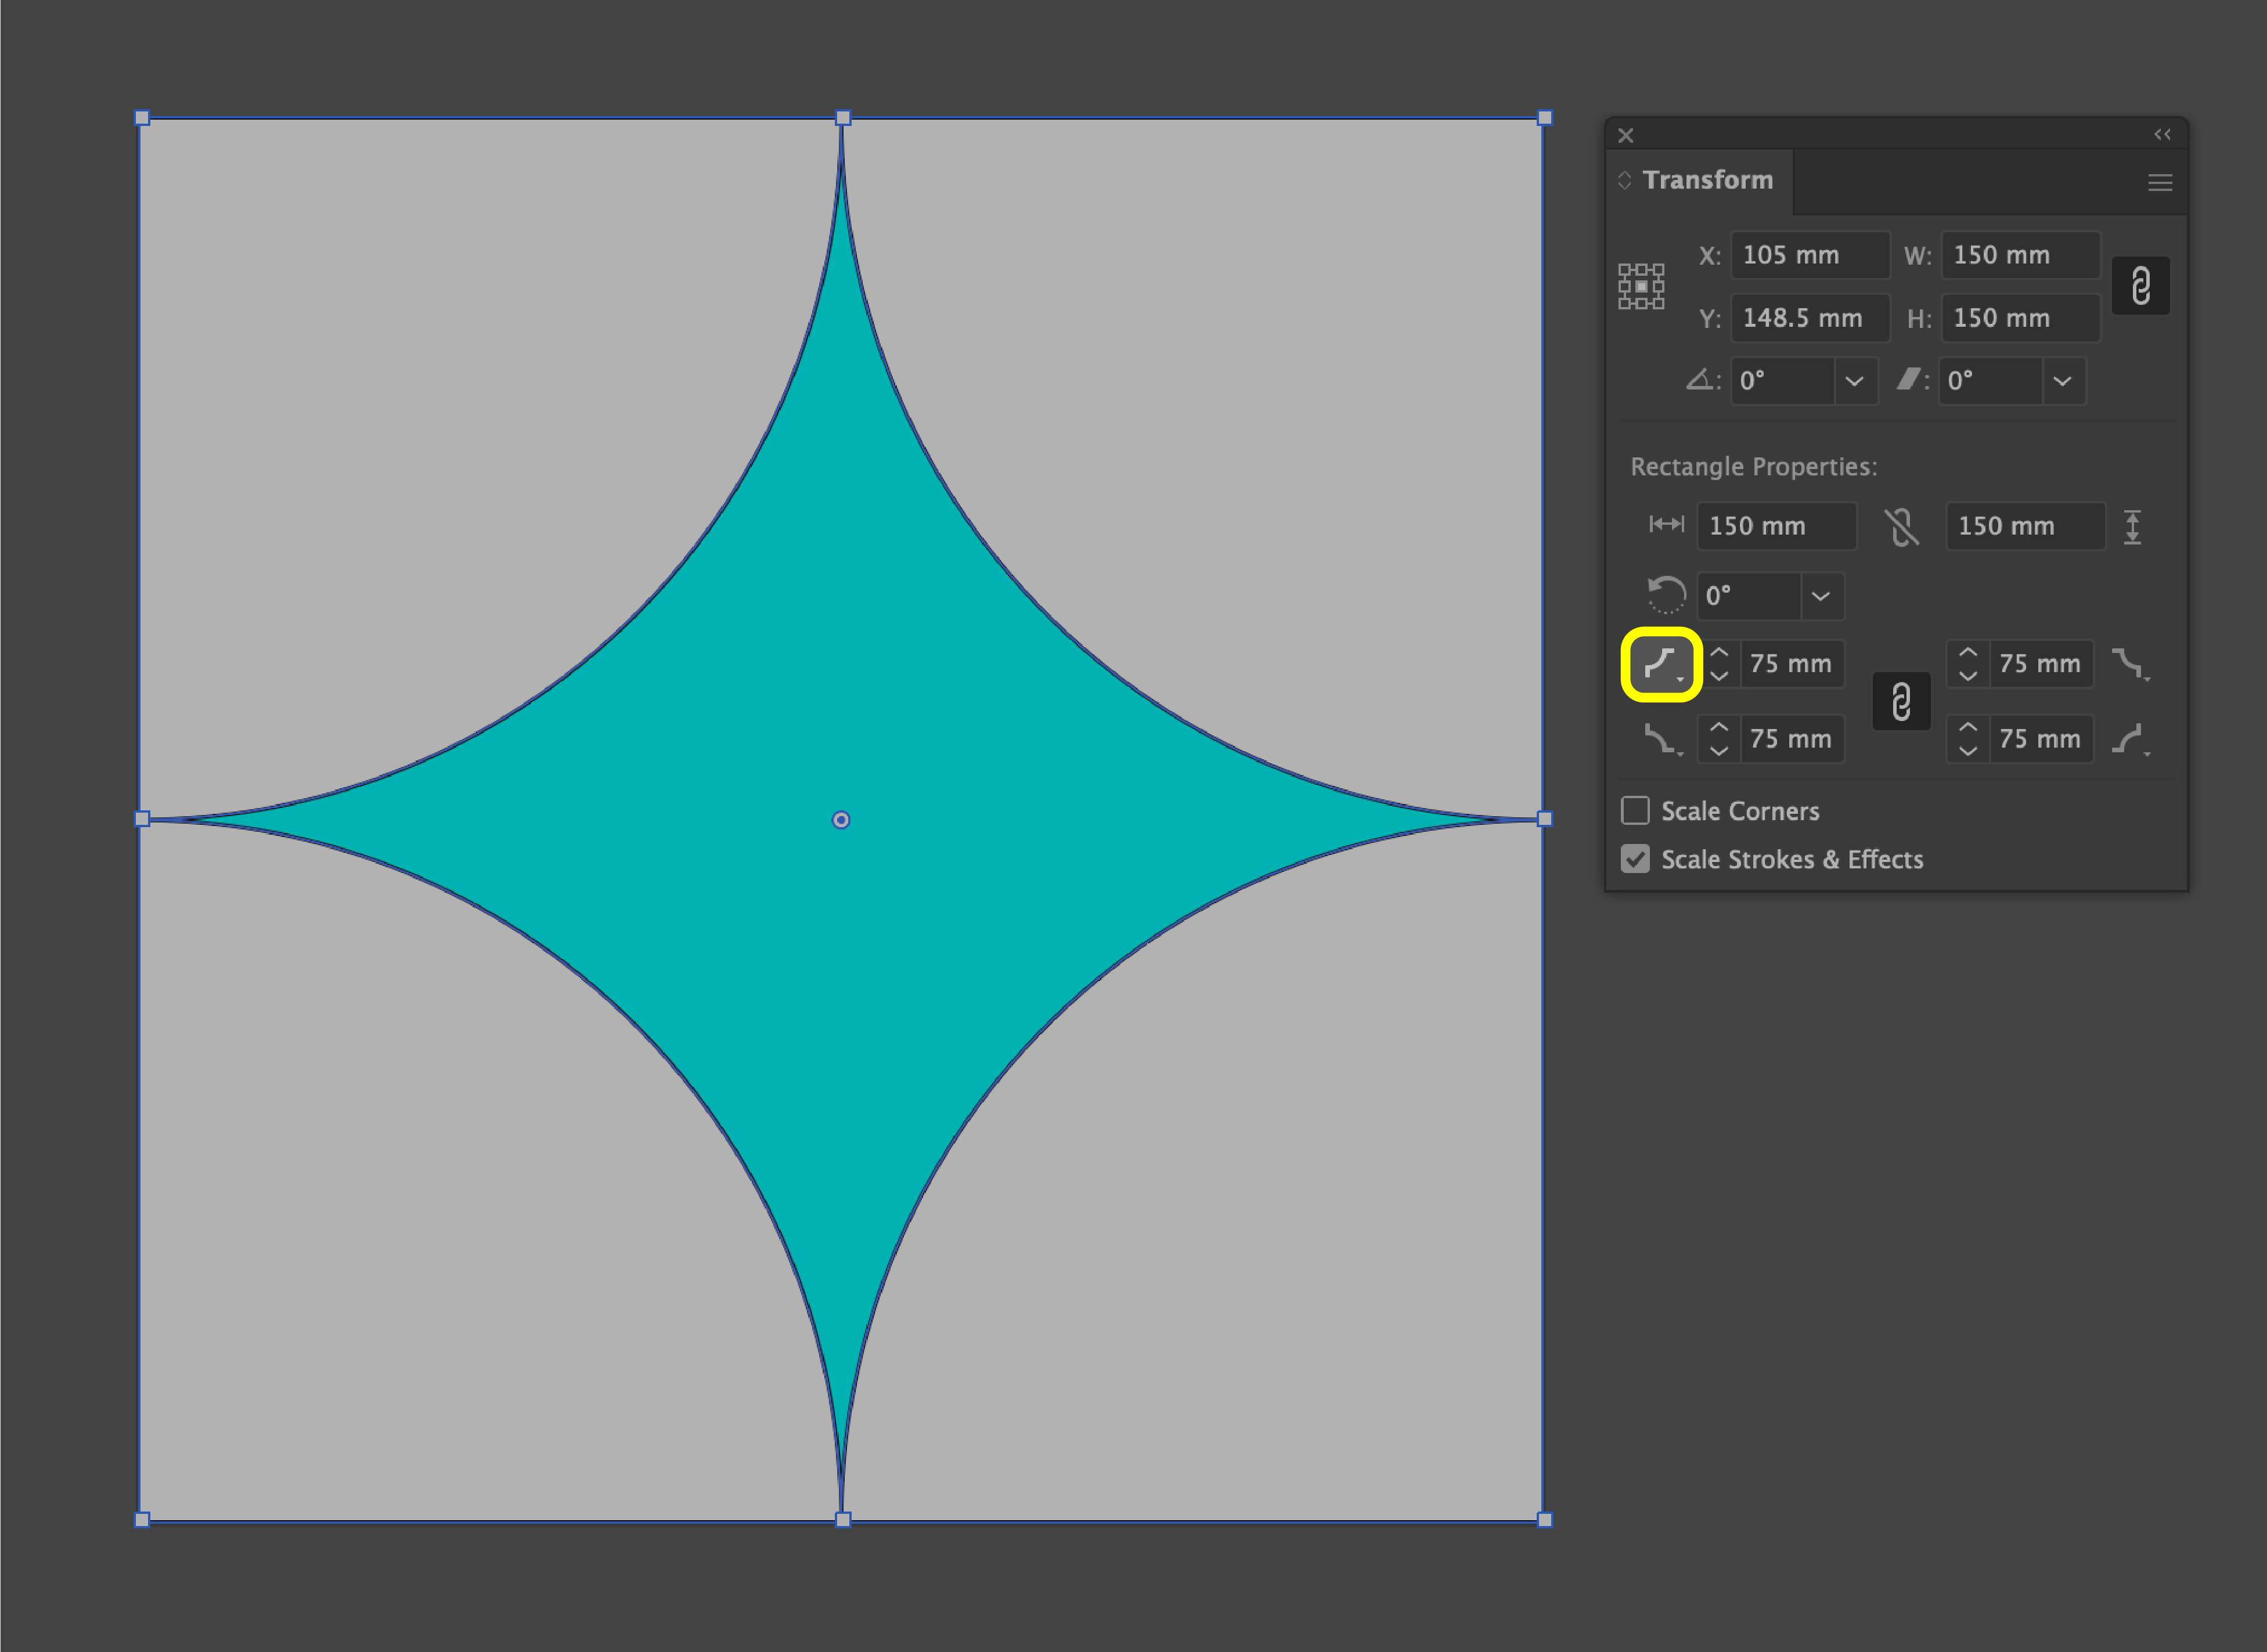Click the bottom-left corner type icon
Screen dimensions: 2267x1652
pos(1661,740)
